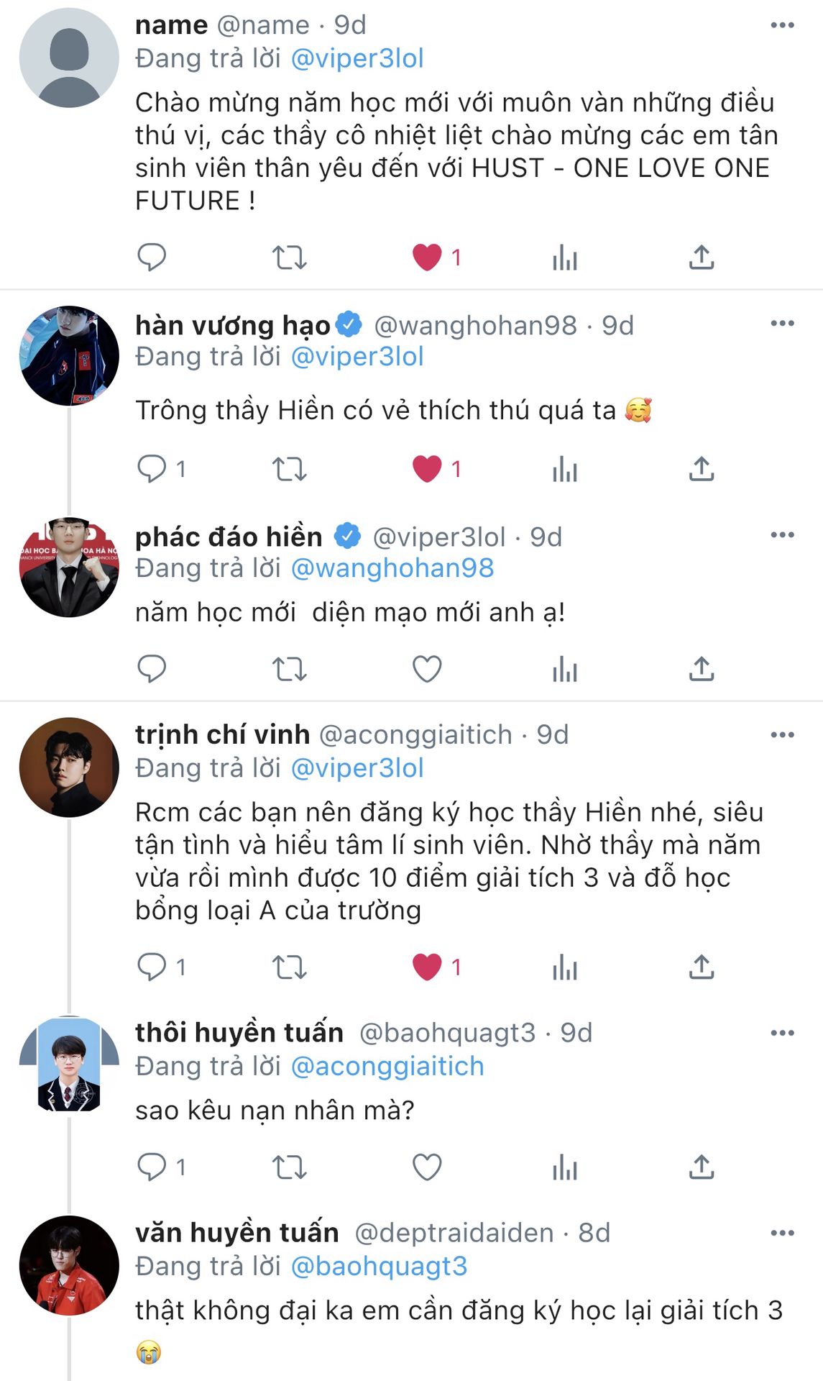Image resolution: width=823 pixels, height=1381 pixels.
Task: Open more options on trịnh chí vinh's tweet
Action: pos(782,735)
